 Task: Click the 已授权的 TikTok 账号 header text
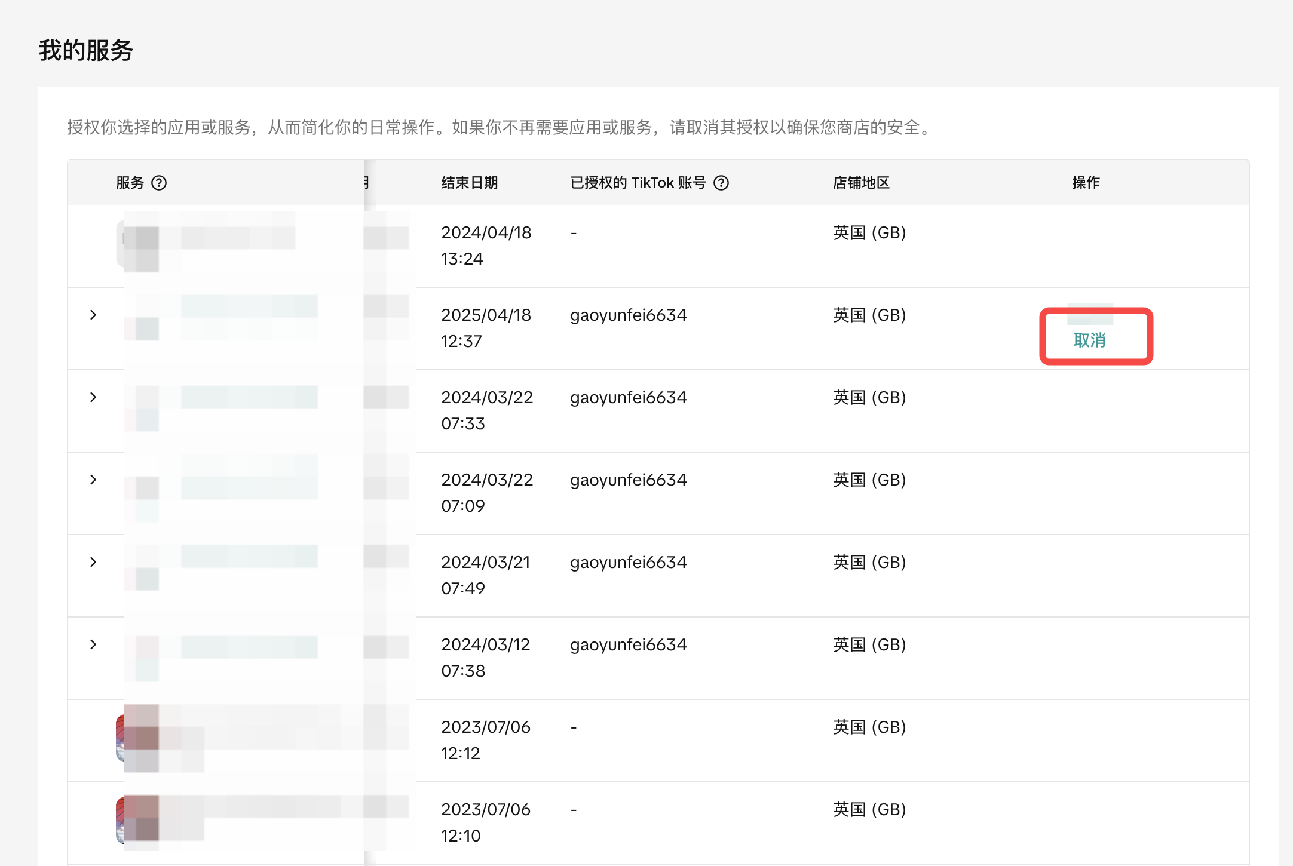click(638, 183)
